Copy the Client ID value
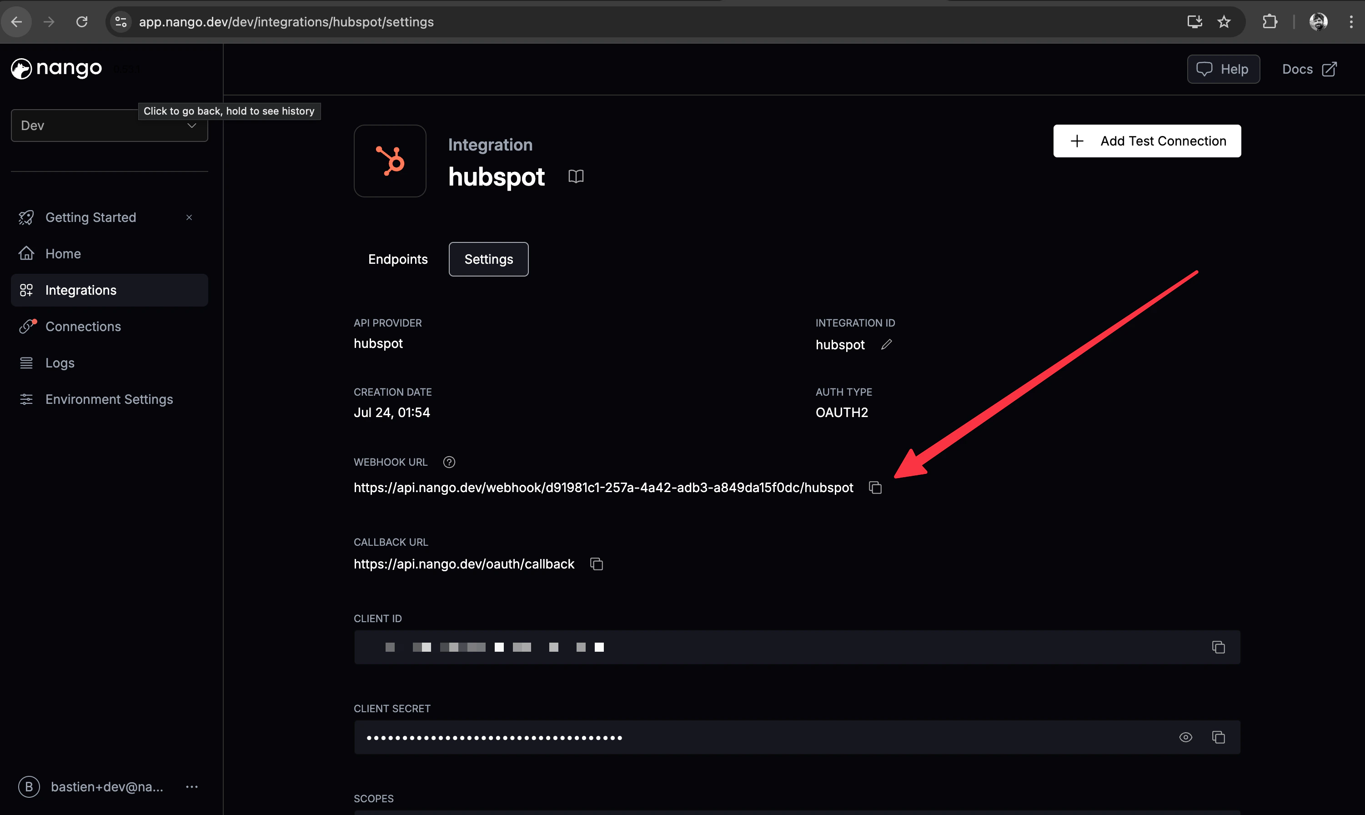The height and width of the screenshot is (815, 1365). coord(1218,648)
